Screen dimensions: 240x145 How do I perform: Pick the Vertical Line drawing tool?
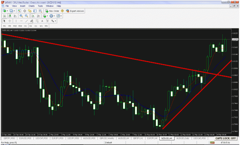point(16,21)
